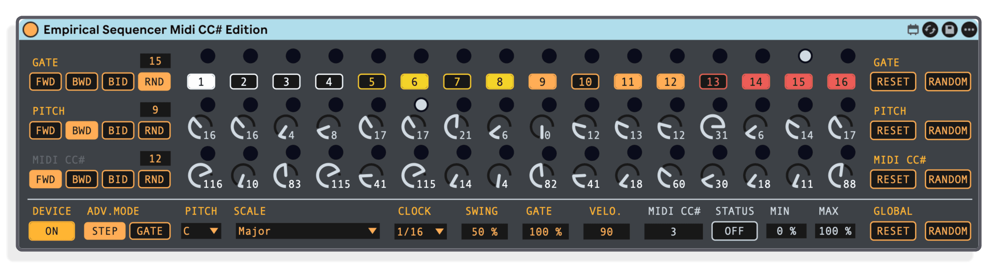Click the PITCH sequence length box showing 9
The height and width of the screenshot is (267, 997).
tap(155, 110)
